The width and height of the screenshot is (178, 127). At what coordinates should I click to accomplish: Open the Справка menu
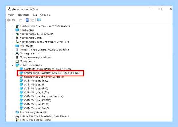pyautogui.click(x=45, y=15)
